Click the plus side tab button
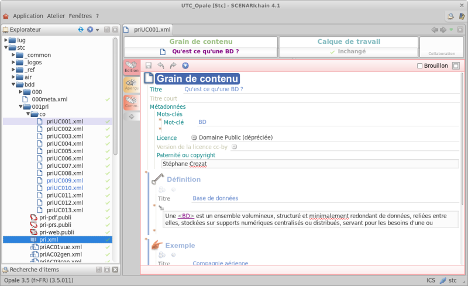Screen dimensions: 468x286 tap(132, 116)
